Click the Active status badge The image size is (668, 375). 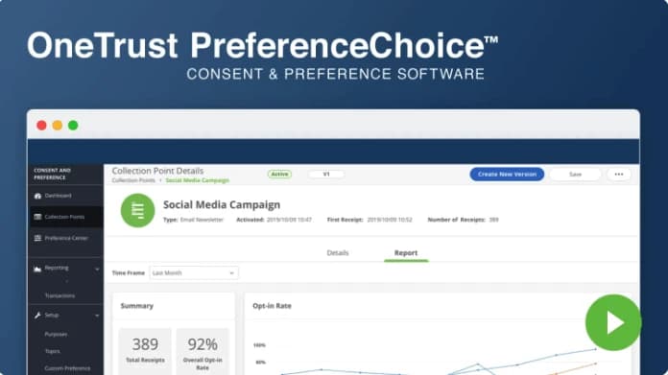(x=279, y=175)
